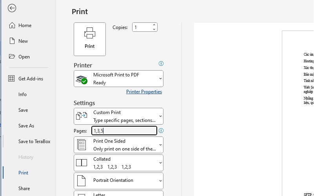Go back using the circled back arrow
The height and width of the screenshot is (196, 314).
12,8
